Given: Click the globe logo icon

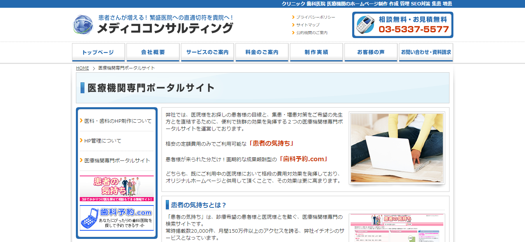Looking at the screenshot, I should (x=83, y=25).
